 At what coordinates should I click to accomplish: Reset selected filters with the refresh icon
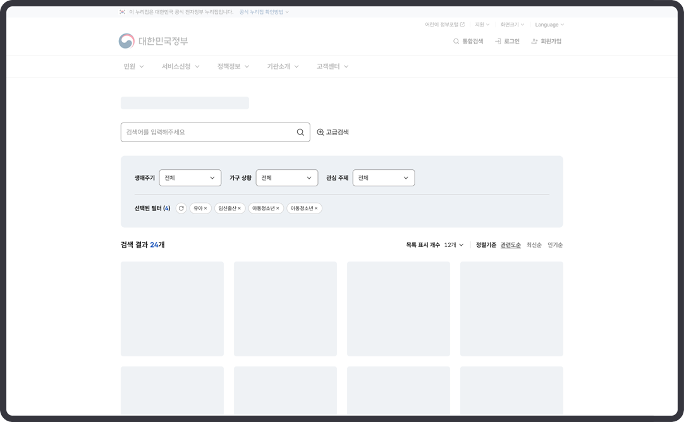pos(181,208)
